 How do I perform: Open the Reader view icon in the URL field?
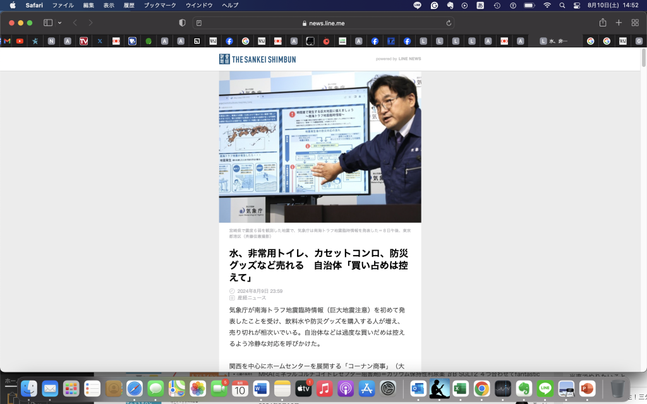coord(198,22)
